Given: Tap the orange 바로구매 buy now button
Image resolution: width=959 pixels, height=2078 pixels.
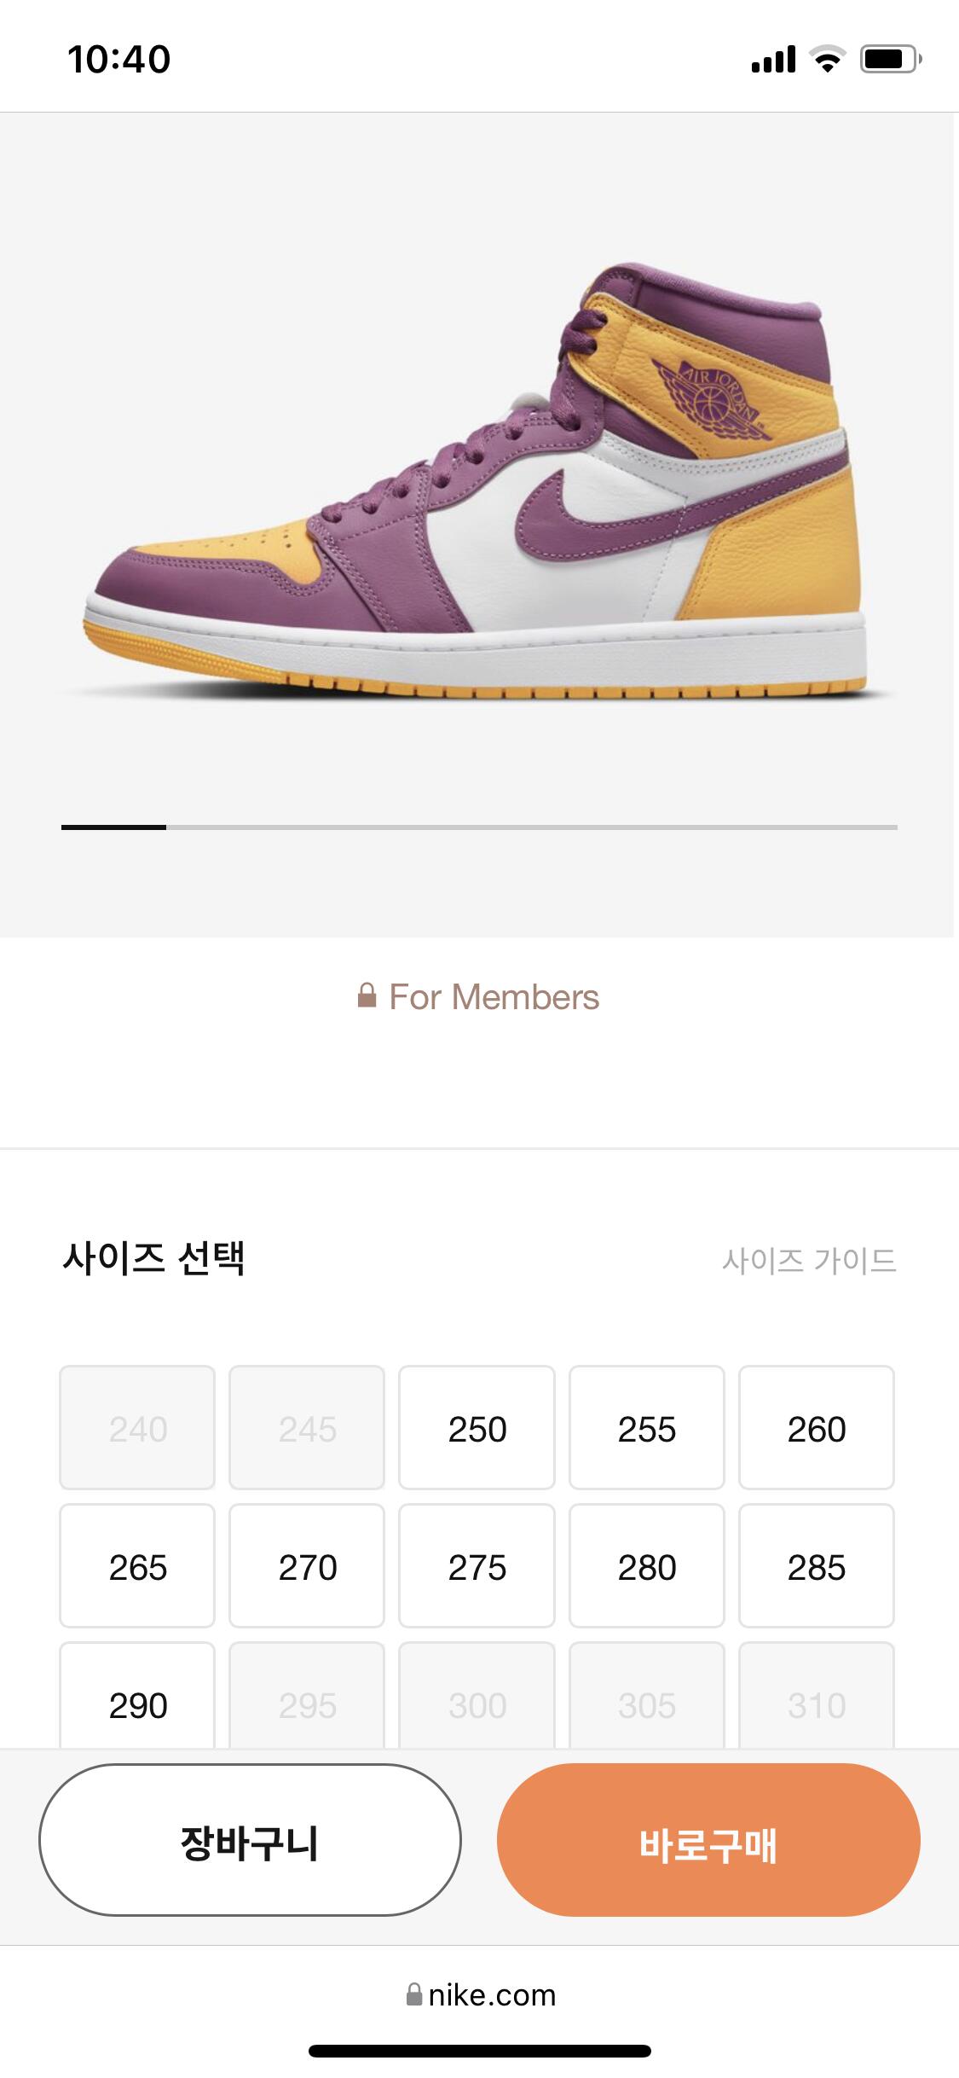Looking at the screenshot, I should point(708,1843).
